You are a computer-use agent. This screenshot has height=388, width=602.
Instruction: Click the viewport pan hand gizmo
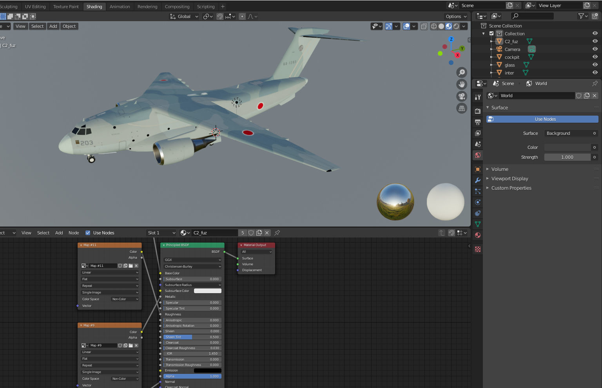pyautogui.click(x=462, y=84)
